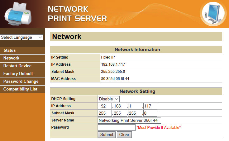Viewport: 229px width, 141px height.
Task: Click the first Subnet Mask octet field
Action: [105, 113]
